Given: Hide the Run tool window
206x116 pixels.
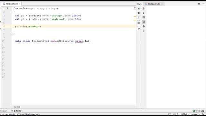Looking at the screenshot, I should (x=203, y=4).
